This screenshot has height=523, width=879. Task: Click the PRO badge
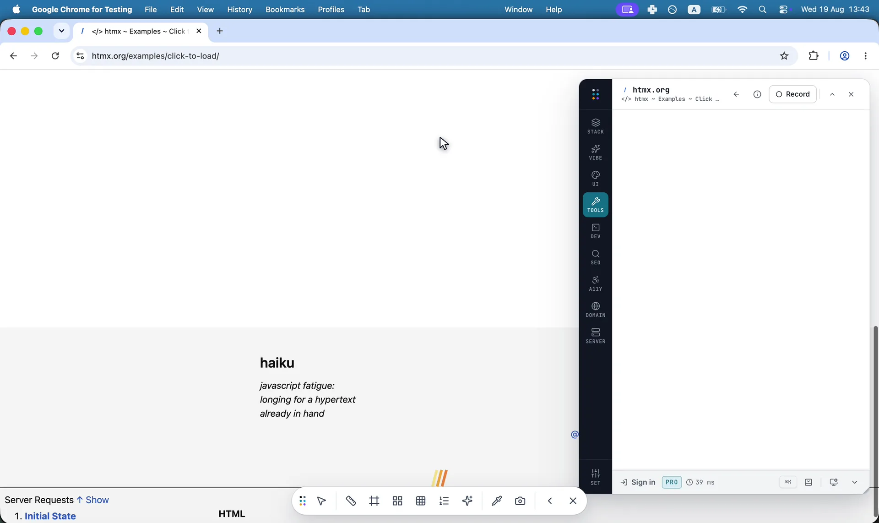coord(672,482)
